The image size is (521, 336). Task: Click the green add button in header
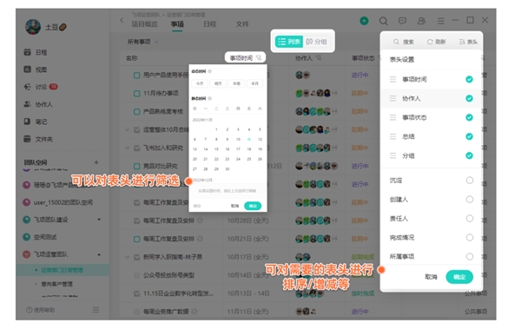[364, 21]
